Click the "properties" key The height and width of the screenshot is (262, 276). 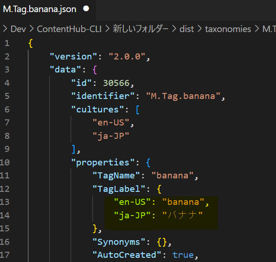[103, 163]
